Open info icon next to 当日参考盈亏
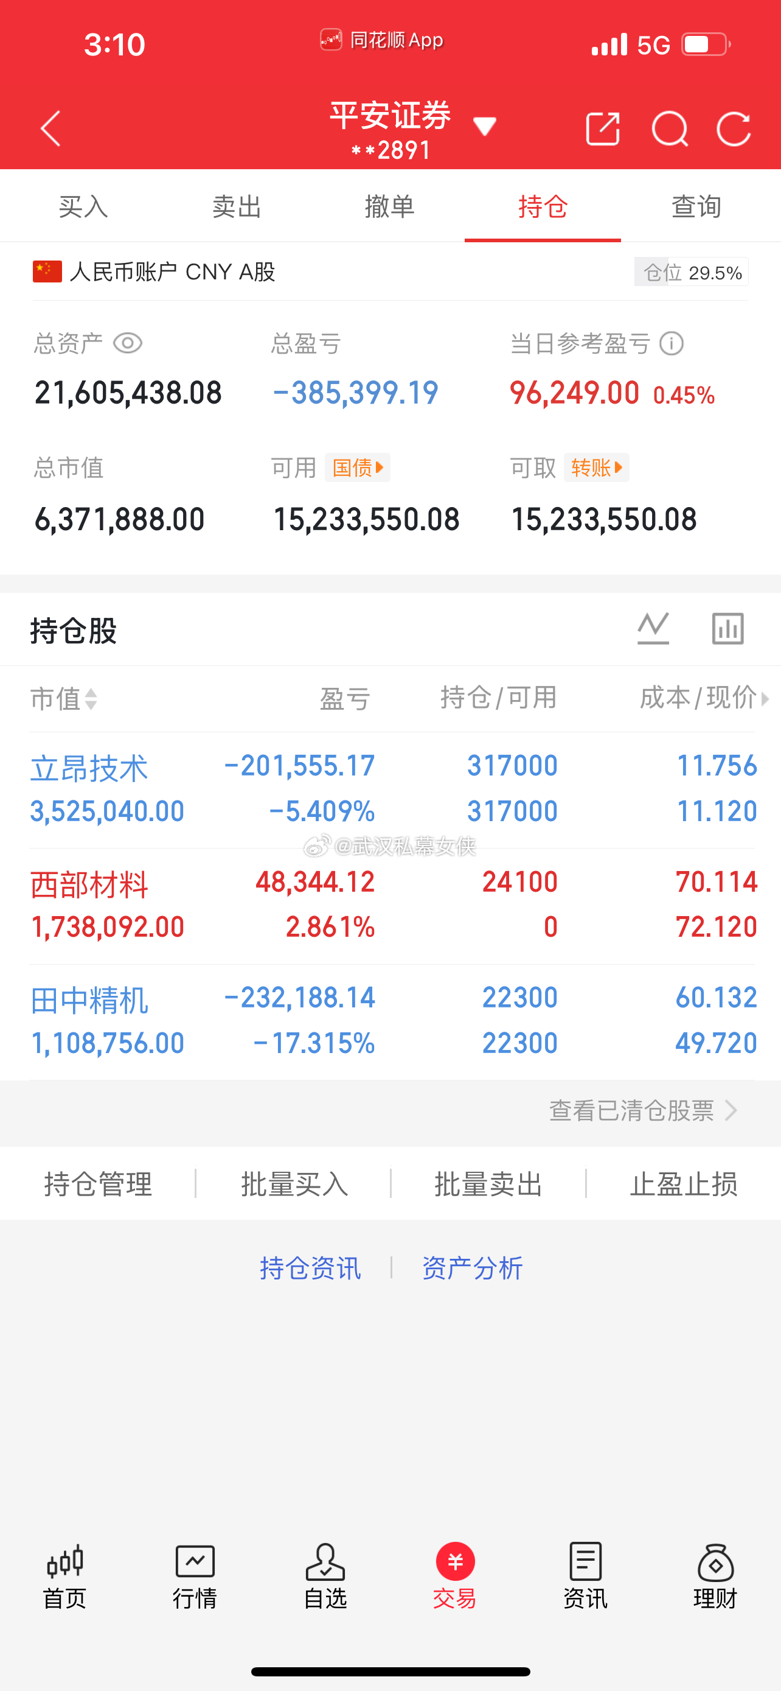Screen dimensions: 781x1691 (672, 343)
